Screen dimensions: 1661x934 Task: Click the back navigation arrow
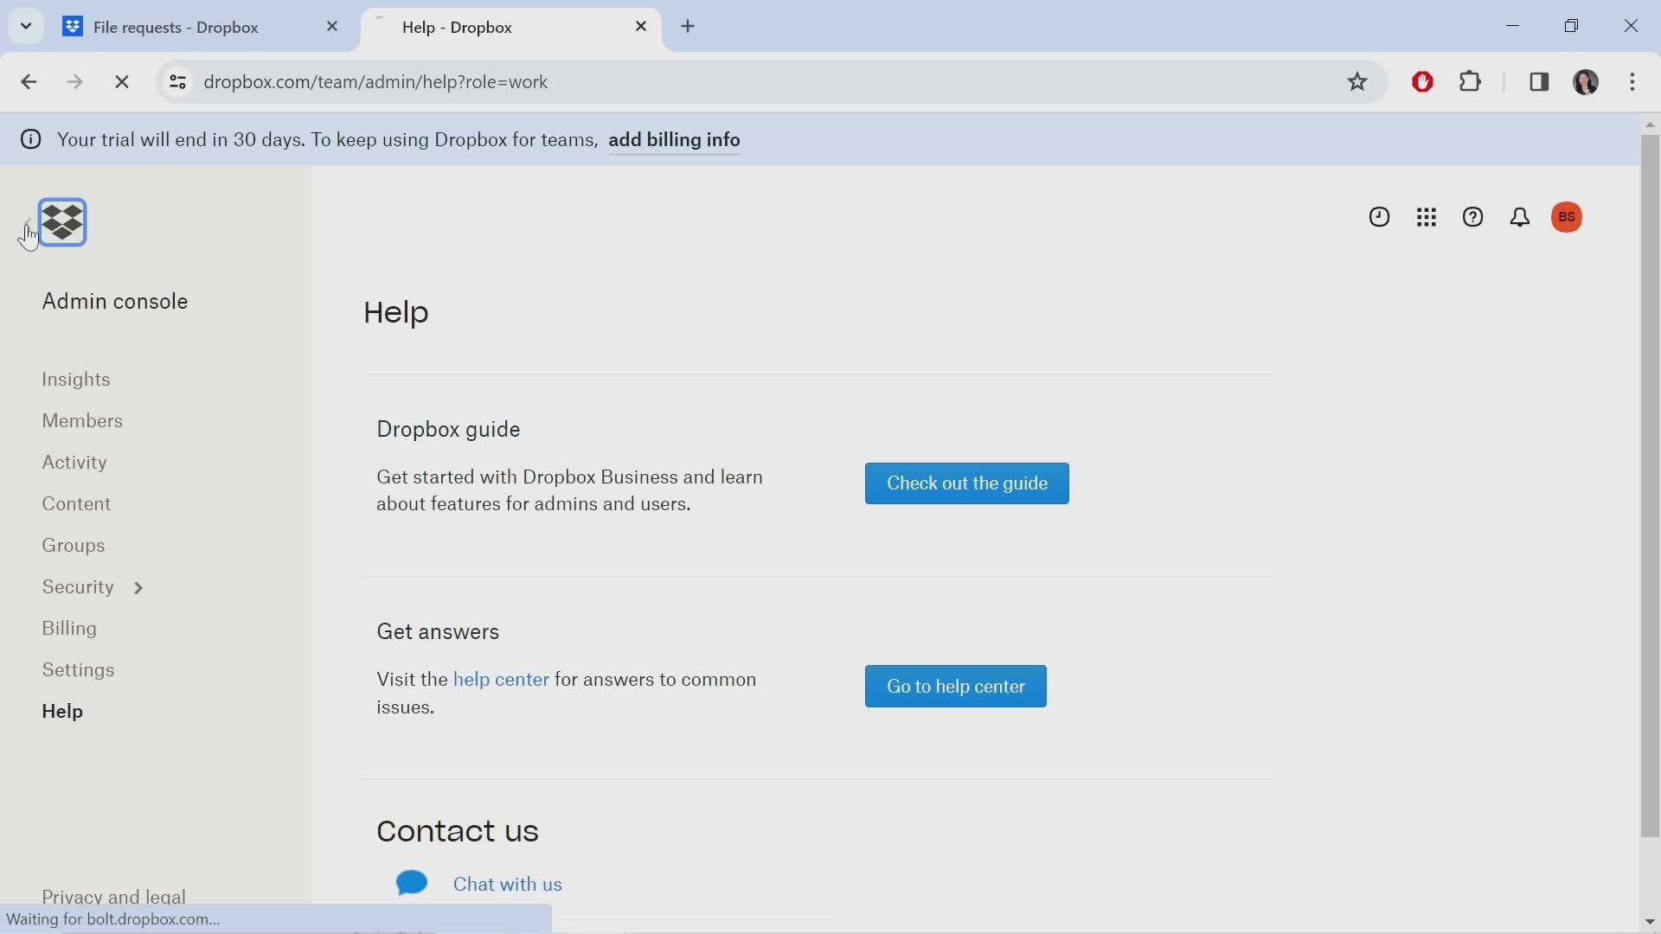pyautogui.click(x=29, y=81)
